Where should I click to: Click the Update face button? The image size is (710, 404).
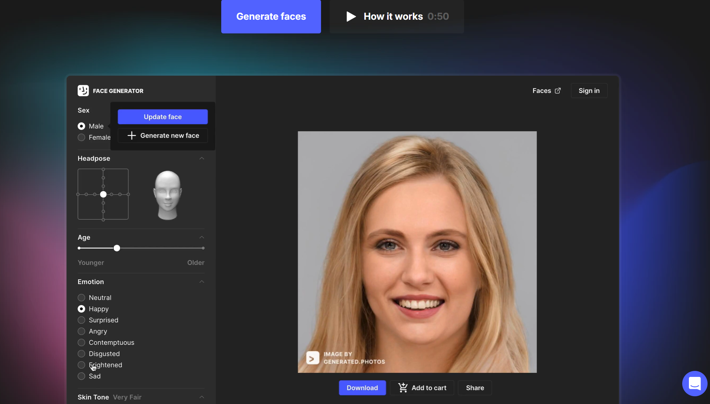click(x=162, y=116)
